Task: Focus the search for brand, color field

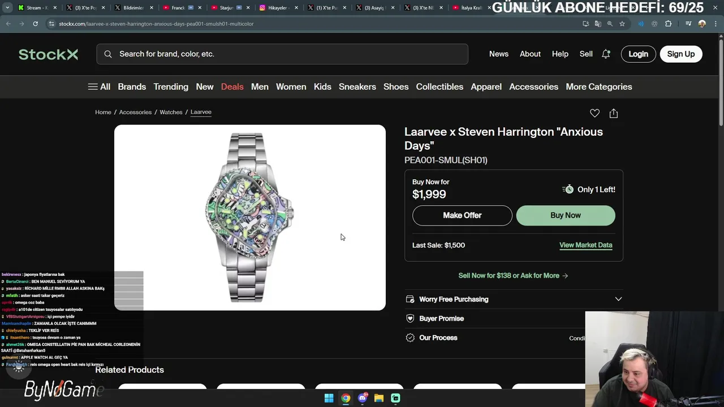Action: (282, 54)
